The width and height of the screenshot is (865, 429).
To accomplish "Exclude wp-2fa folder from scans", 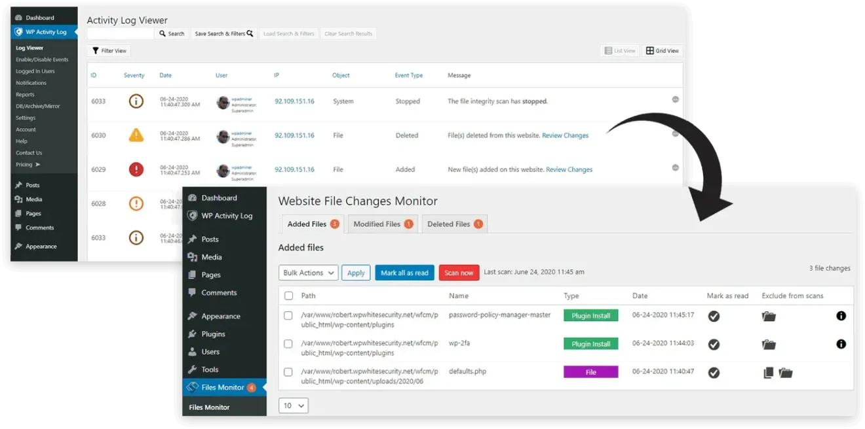I will pos(769,344).
